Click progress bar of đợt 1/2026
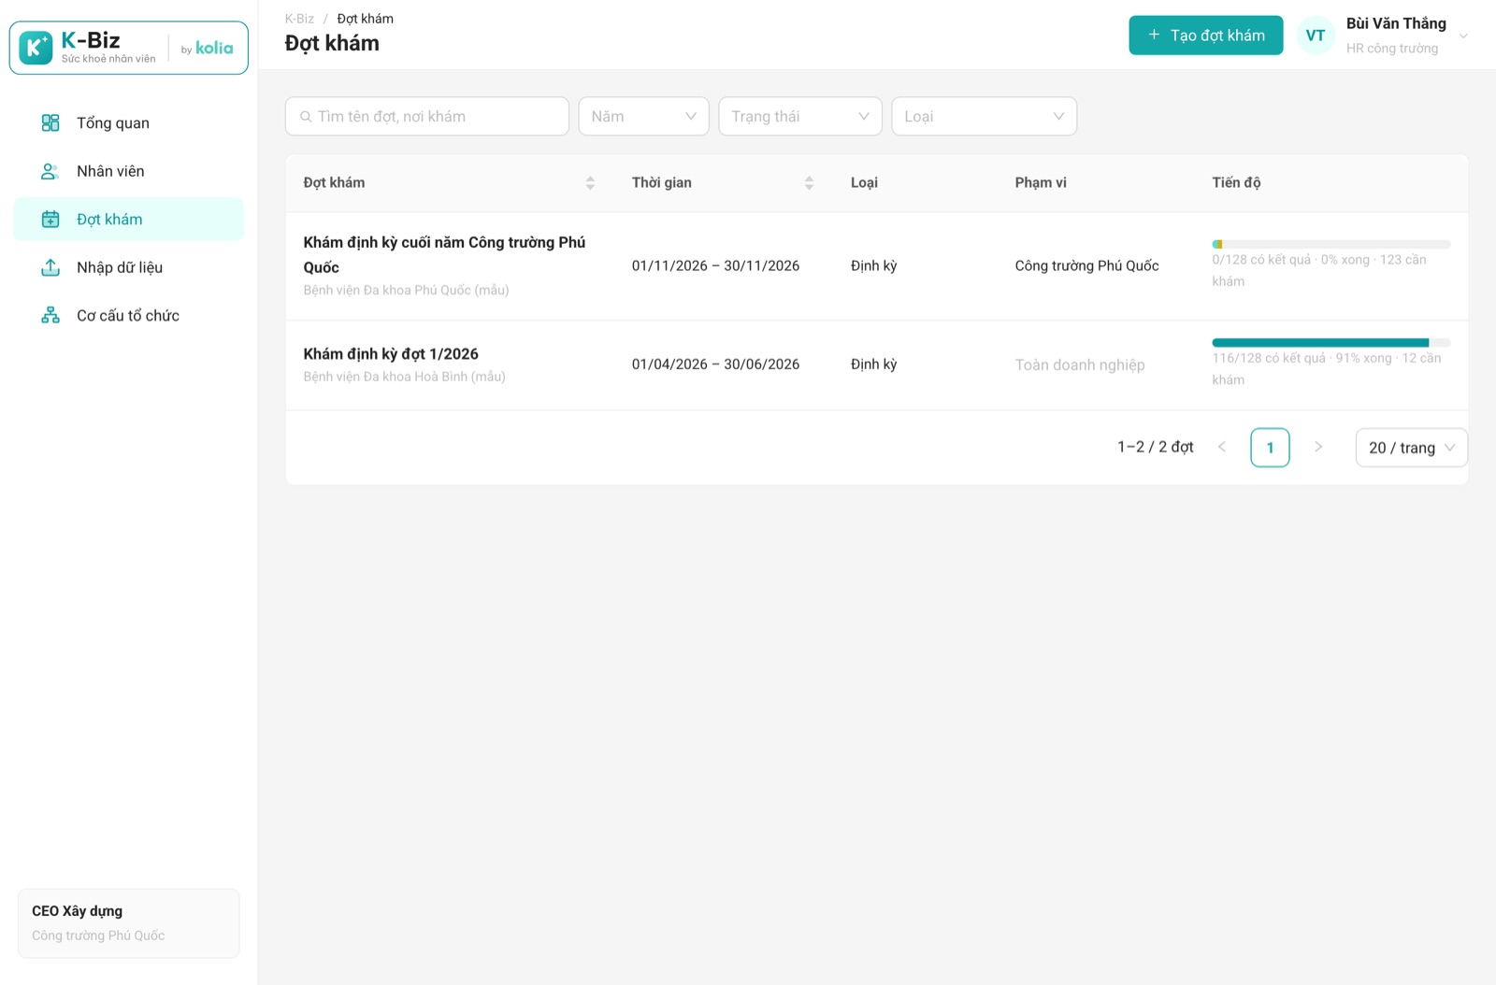Screen dimensions: 1496x985 tap(1331, 343)
